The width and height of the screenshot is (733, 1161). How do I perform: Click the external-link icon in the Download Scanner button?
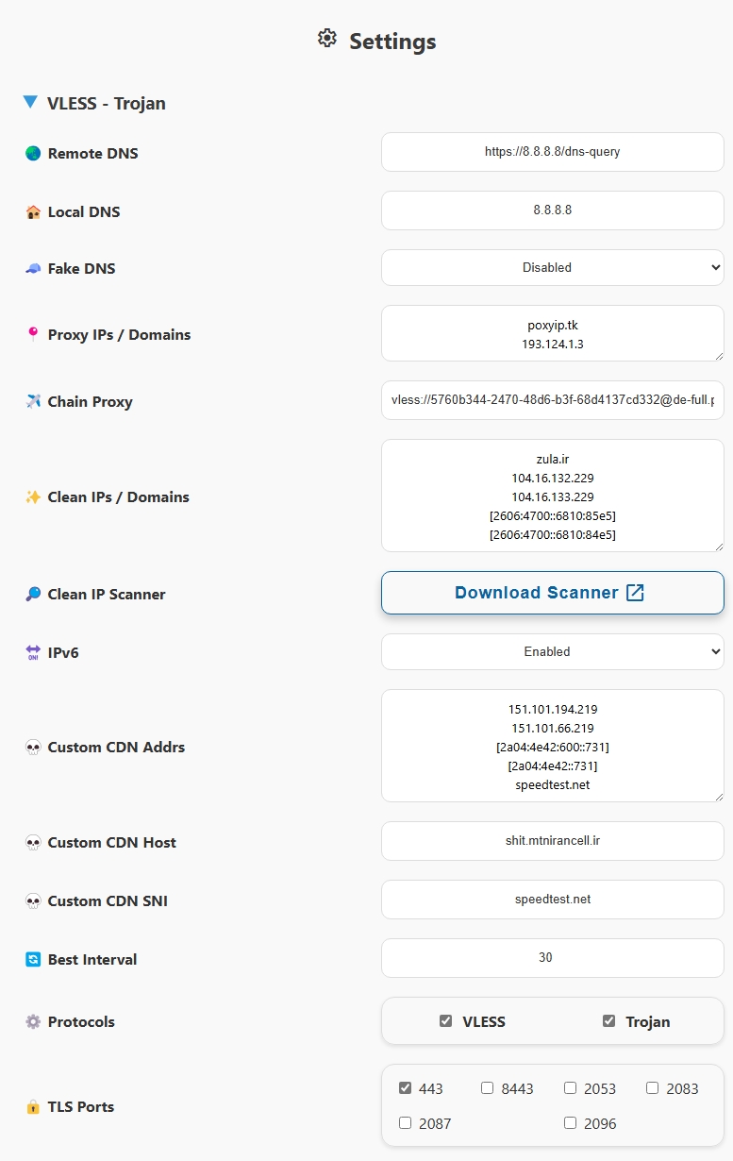pos(636,593)
